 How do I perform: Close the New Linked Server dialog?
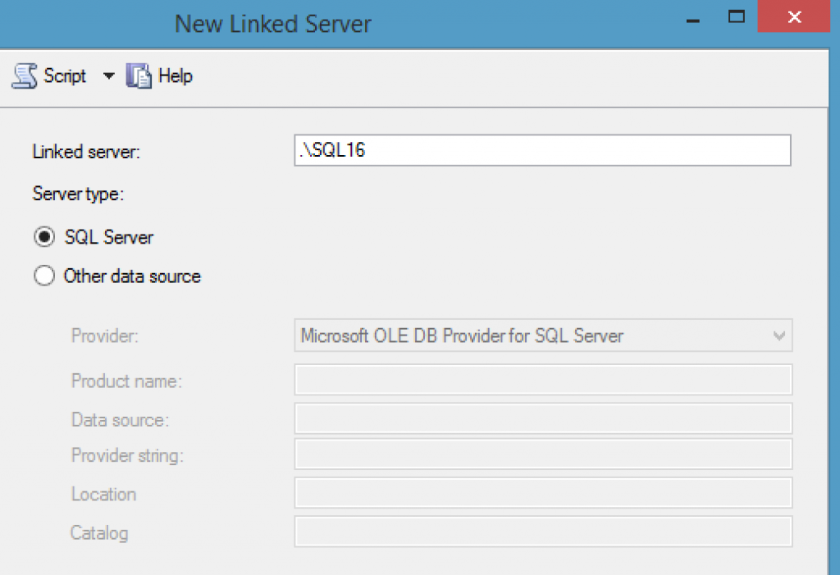[x=792, y=16]
